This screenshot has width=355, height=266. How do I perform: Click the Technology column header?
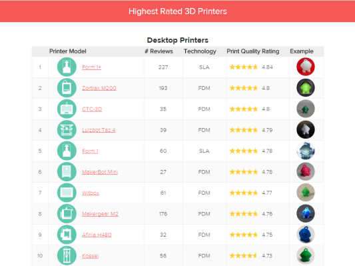(200, 51)
